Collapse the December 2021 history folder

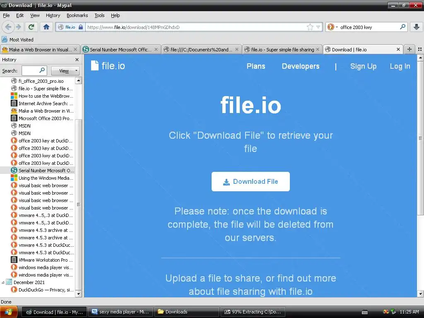pos(3,282)
